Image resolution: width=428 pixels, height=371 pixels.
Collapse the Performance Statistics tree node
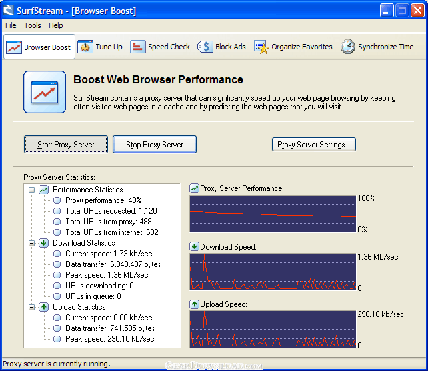click(x=31, y=190)
